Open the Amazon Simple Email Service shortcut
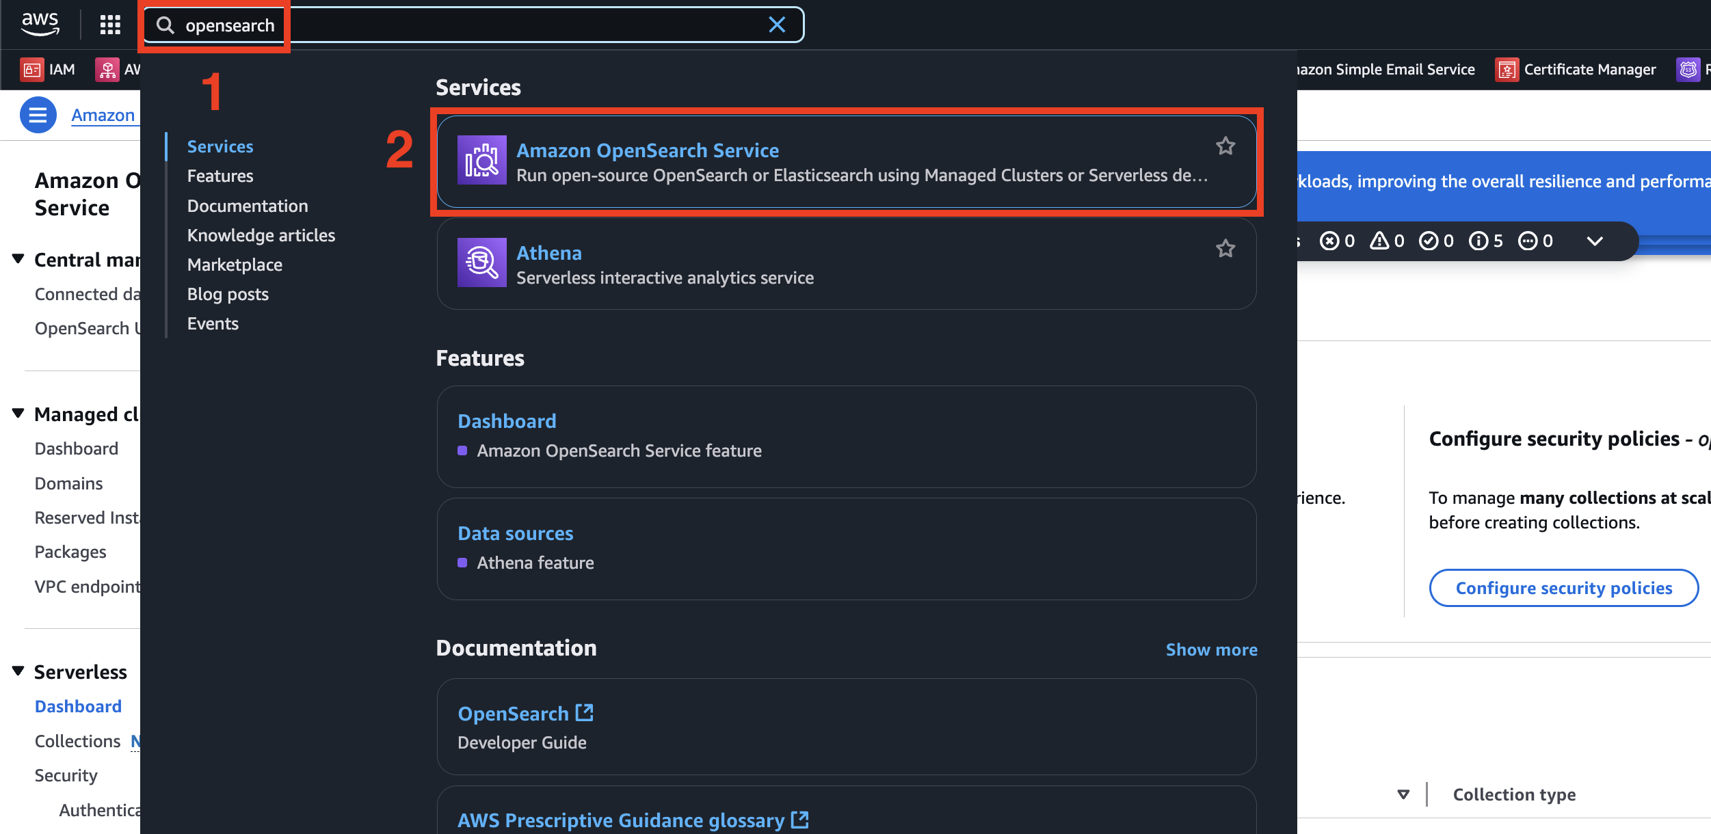Viewport: 1711px width, 834px height. (1386, 70)
